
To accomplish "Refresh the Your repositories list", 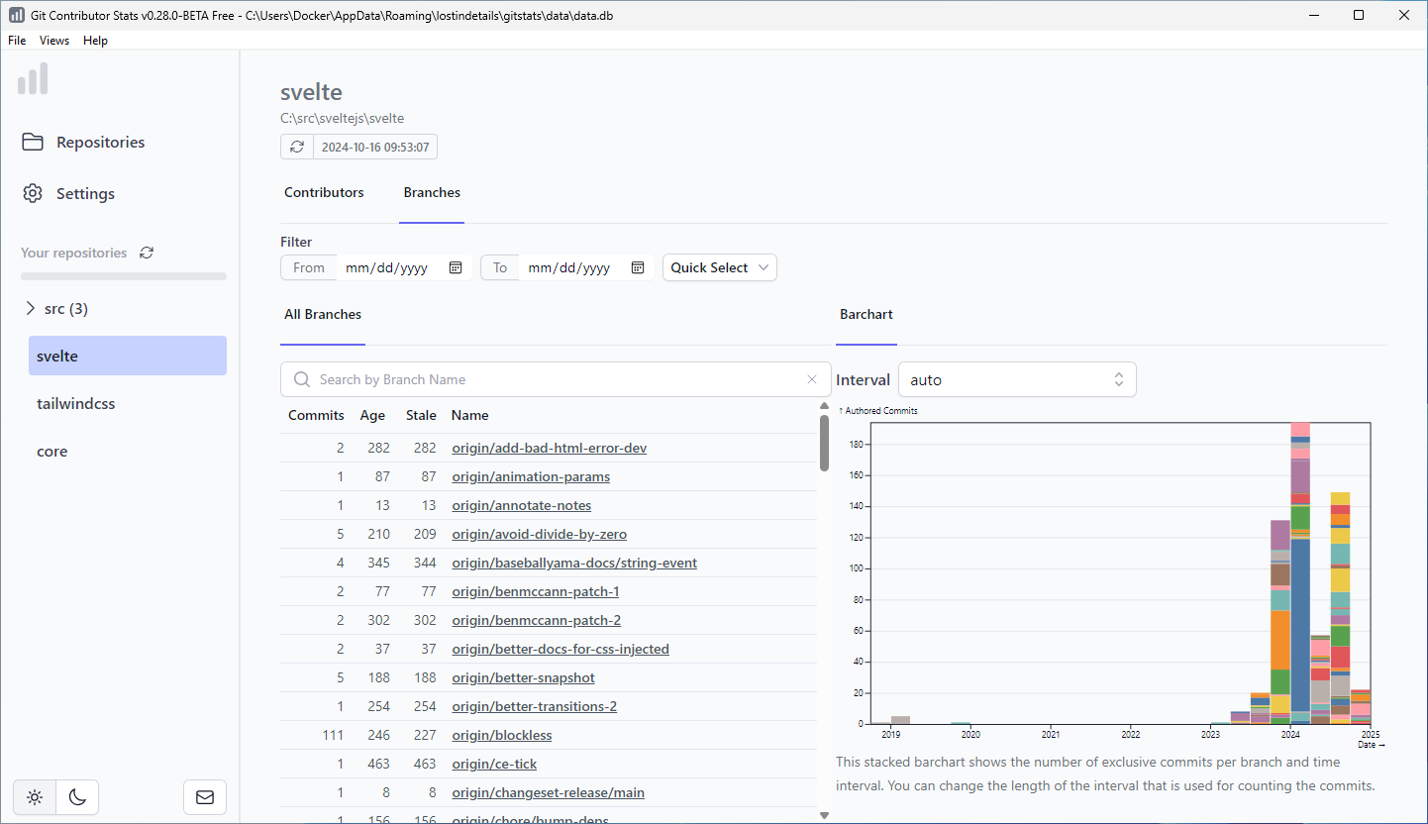I will (x=147, y=253).
